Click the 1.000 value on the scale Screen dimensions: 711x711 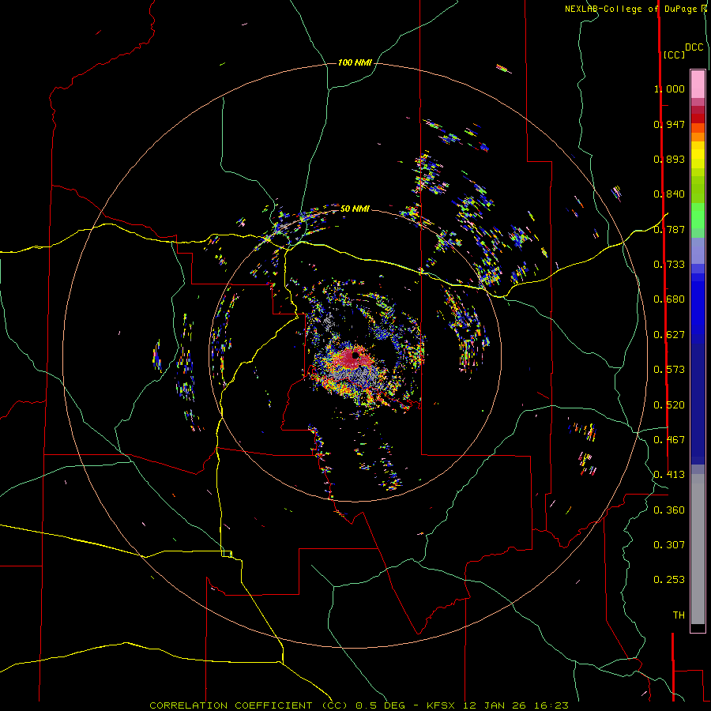pyautogui.click(x=669, y=88)
